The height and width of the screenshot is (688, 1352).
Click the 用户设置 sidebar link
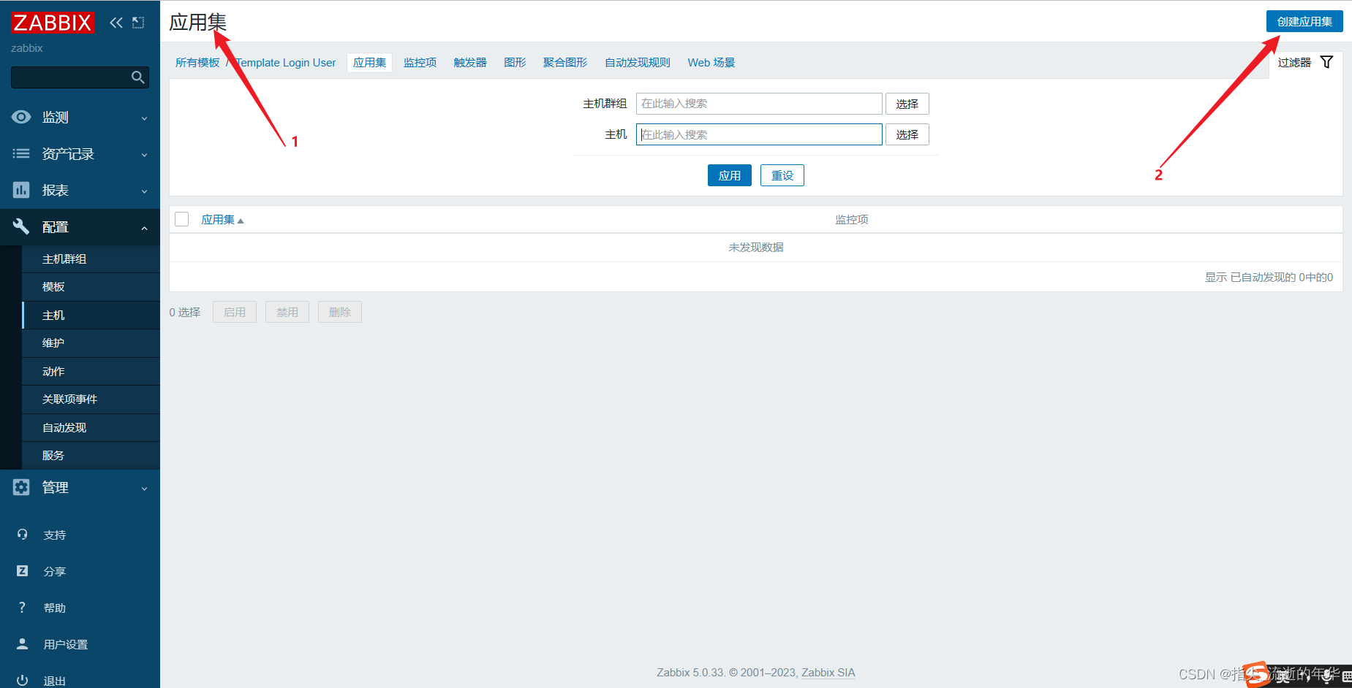tap(66, 645)
